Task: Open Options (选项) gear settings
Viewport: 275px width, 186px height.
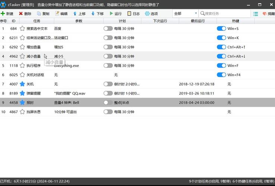Action: (x=152, y=13)
